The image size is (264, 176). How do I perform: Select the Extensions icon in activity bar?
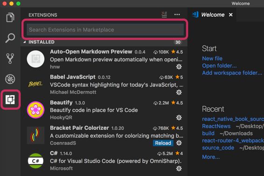click(x=10, y=100)
